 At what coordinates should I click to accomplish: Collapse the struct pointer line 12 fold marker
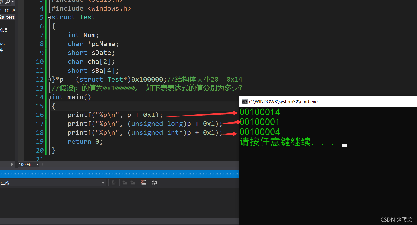click(49, 79)
